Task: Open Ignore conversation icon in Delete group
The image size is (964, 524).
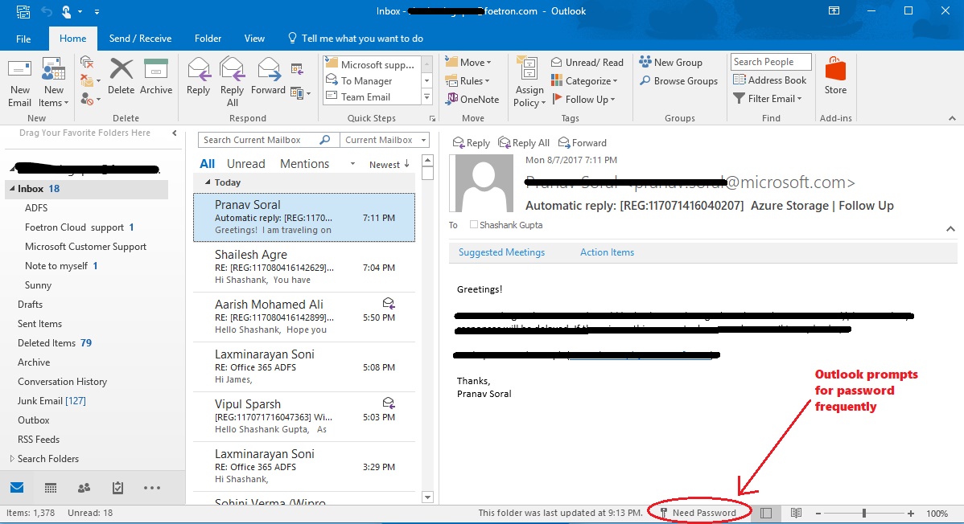Action: [x=87, y=62]
